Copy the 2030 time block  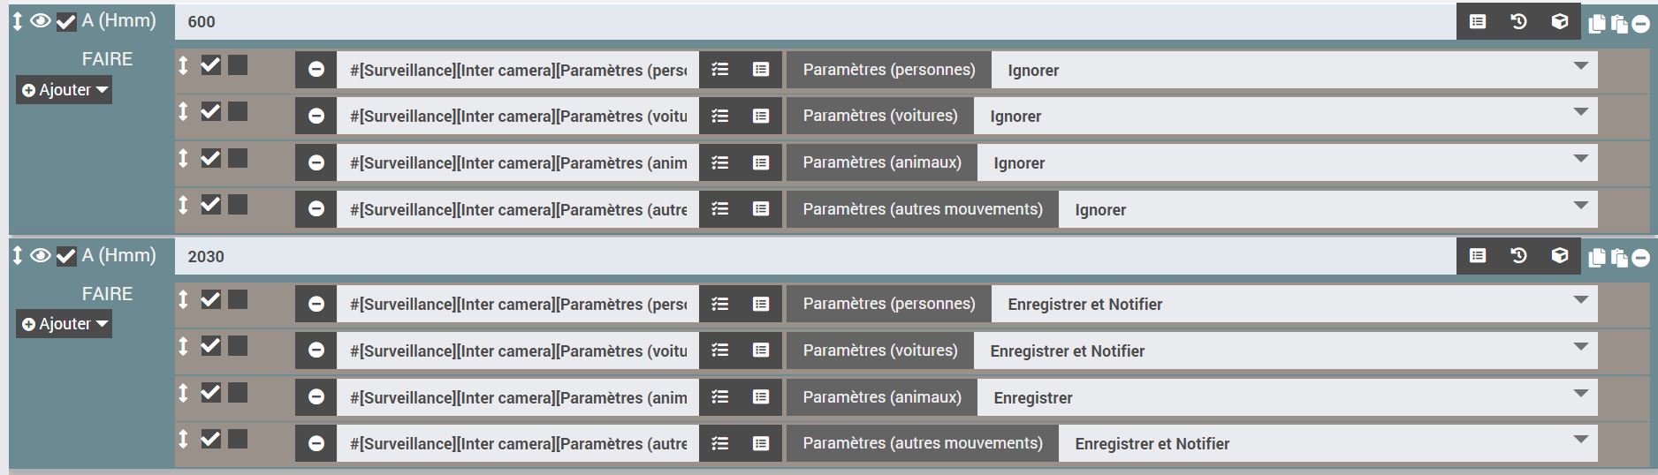pyautogui.click(x=1596, y=258)
